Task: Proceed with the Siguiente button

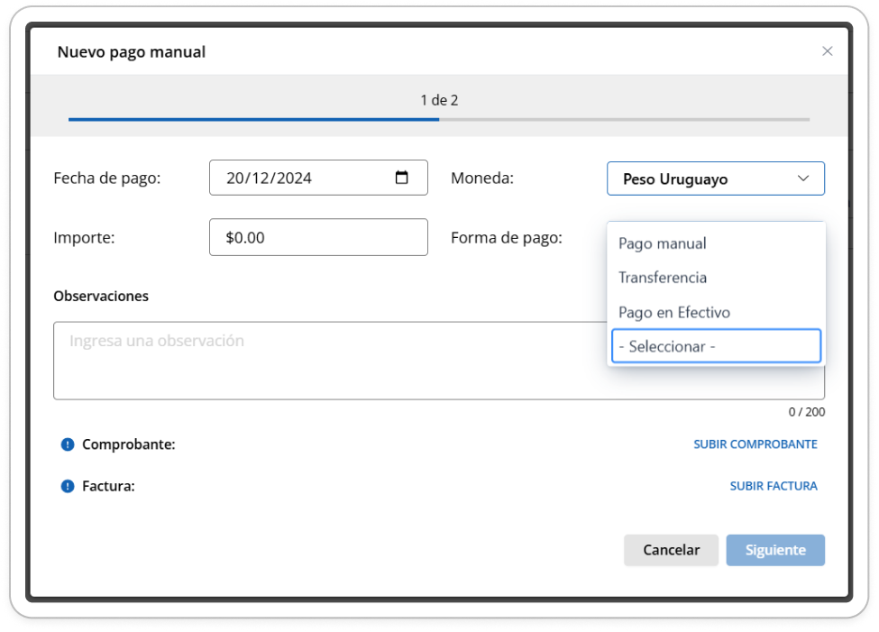Action: pos(775,550)
